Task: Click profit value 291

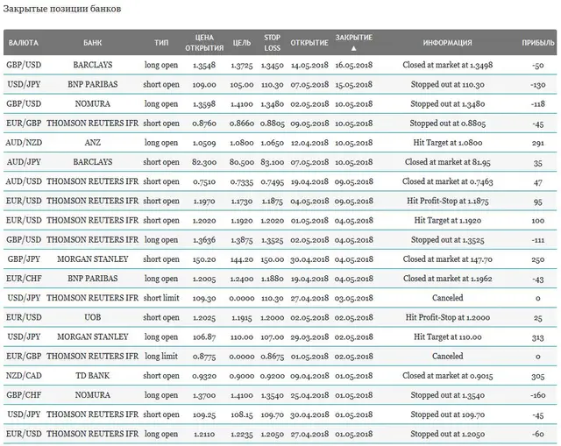Action: tap(537, 143)
